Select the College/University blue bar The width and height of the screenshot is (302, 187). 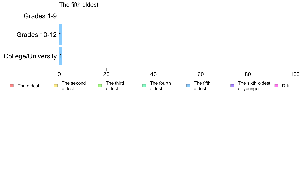coord(61,56)
